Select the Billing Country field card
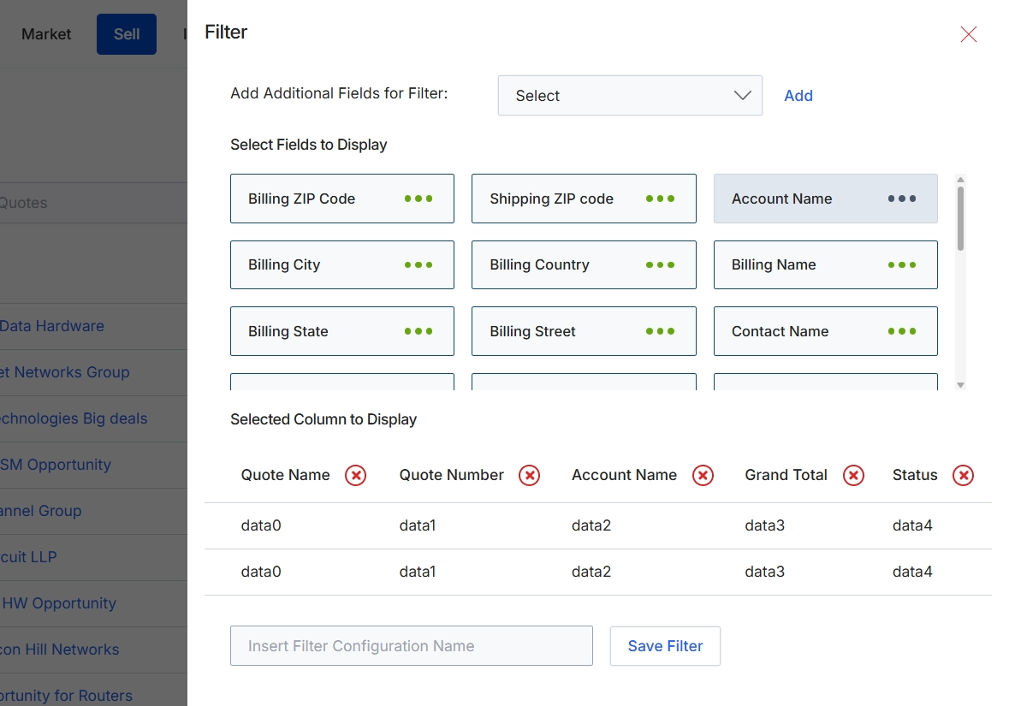Screen dimensions: 1009x706 click(x=584, y=265)
